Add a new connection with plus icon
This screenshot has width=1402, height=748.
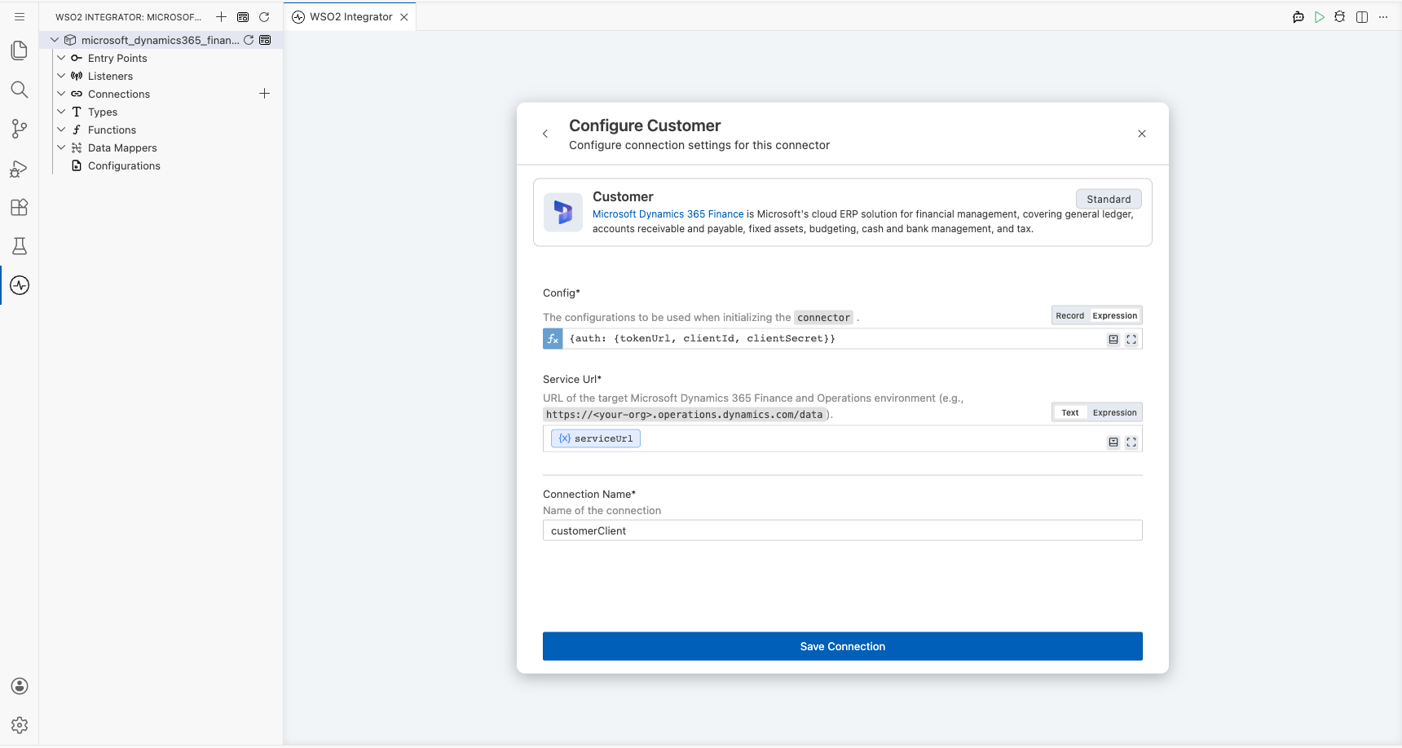coord(264,94)
